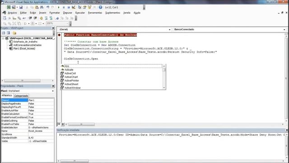This screenshot has height=163, width=289.
Task: Click View Code icon in Project panel
Action: point(4,33)
